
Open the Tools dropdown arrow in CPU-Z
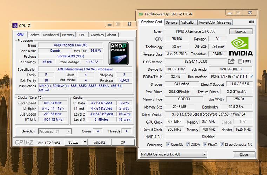point(85,142)
